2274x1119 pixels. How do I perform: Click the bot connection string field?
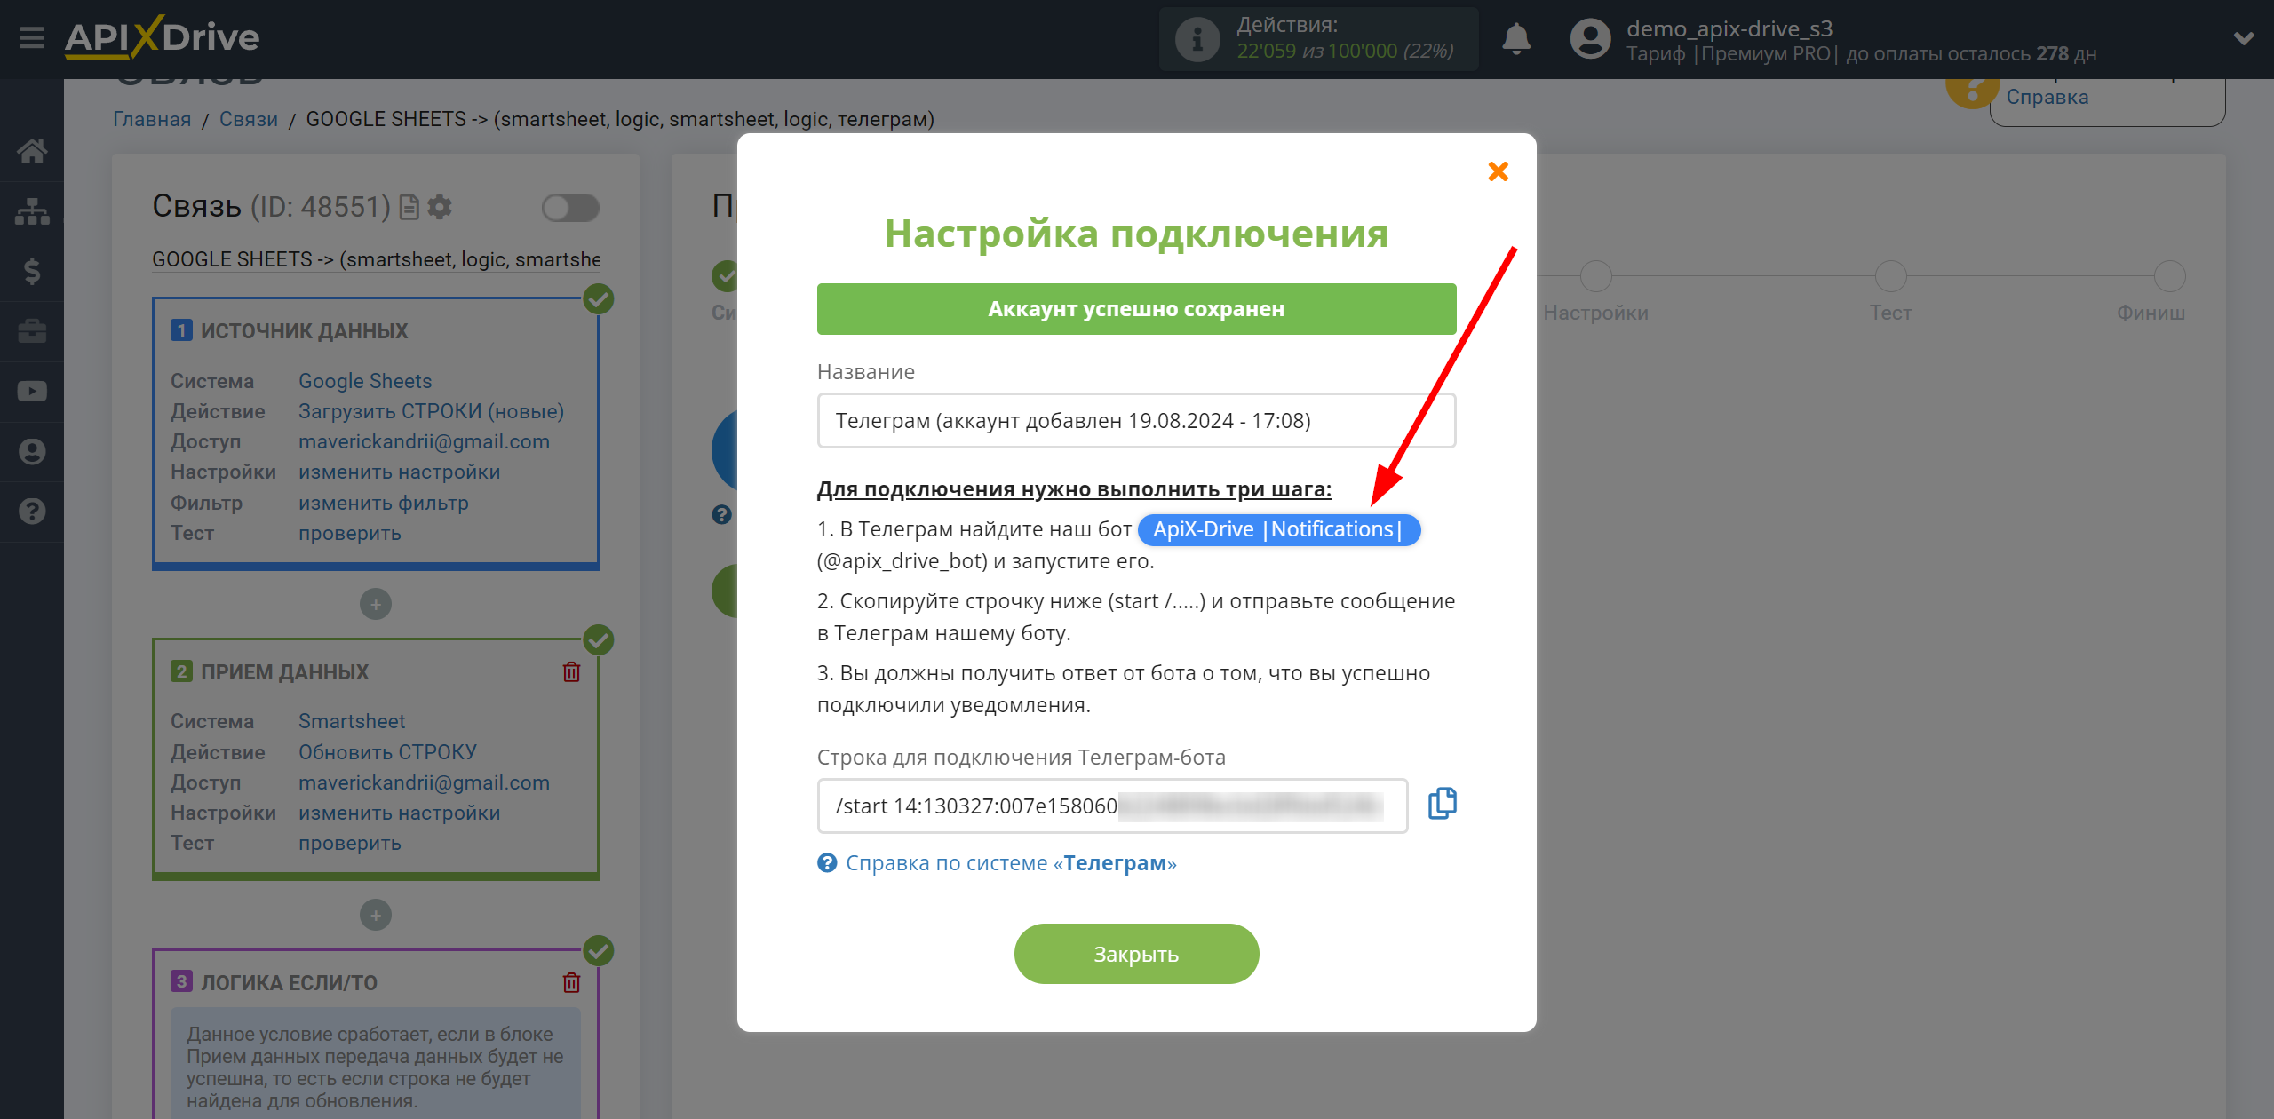coord(1112,806)
